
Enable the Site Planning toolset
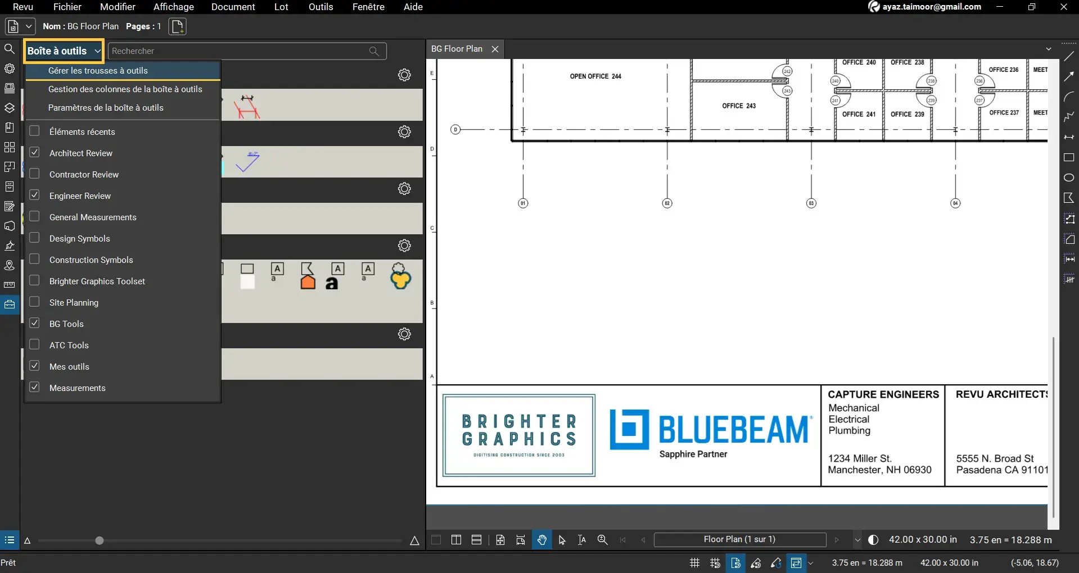tap(34, 302)
